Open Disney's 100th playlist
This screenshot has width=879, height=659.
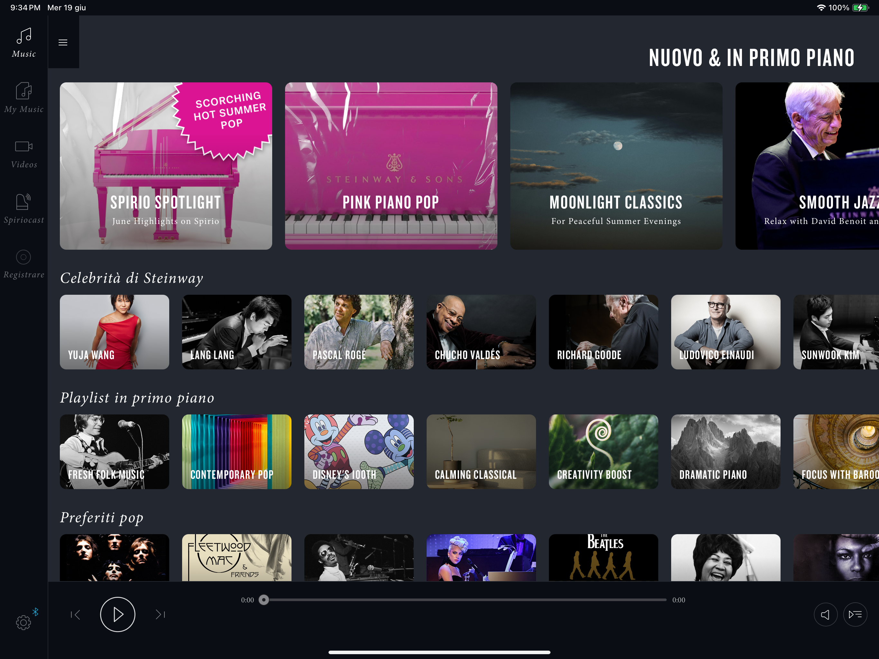tap(359, 451)
